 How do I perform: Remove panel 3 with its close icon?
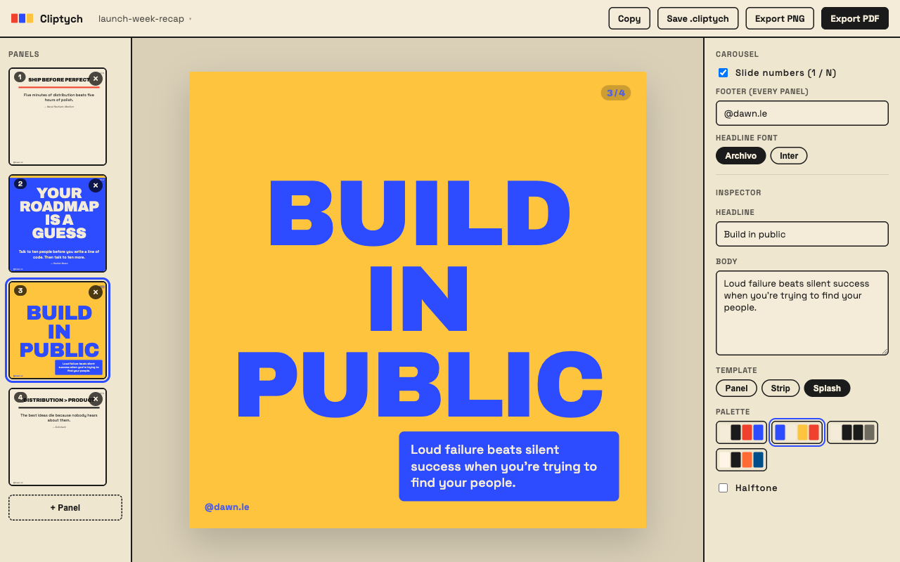pos(96,292)
